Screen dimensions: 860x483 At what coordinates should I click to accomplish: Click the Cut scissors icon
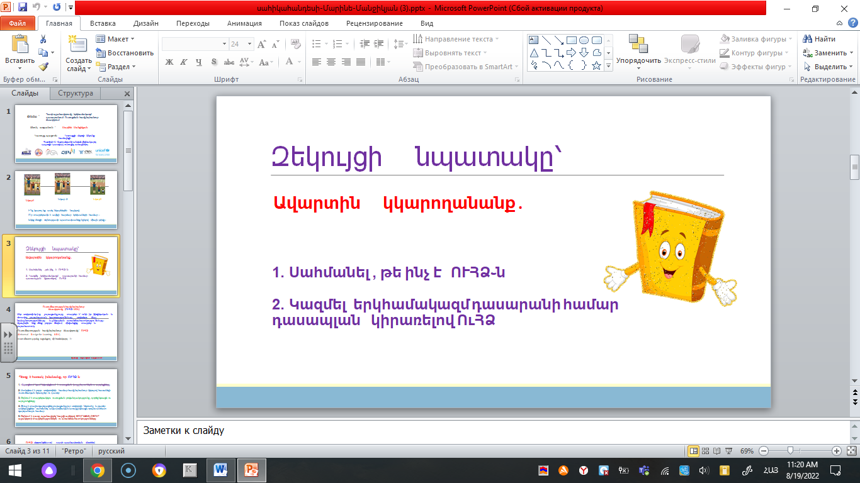coord(43,40)
